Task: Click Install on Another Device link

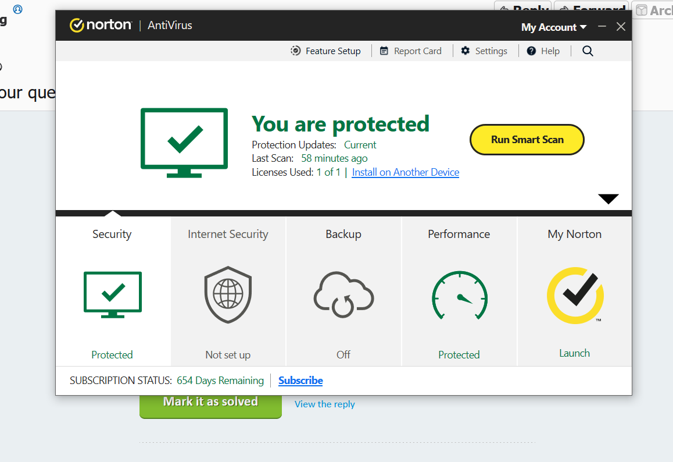Action: click(x=406, y=172)
